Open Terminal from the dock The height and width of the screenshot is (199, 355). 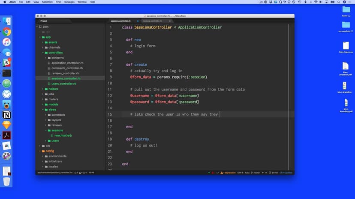6,73
